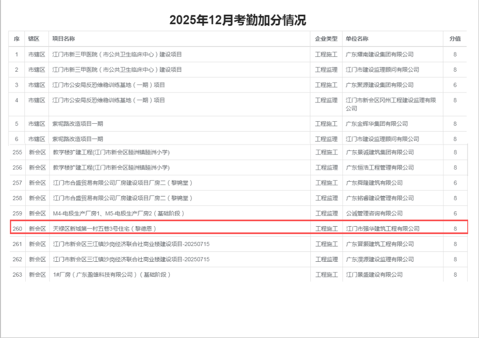The height and width of the screenshot is (338, 479).
Task: Select project 天禄区新城第一村五巷3号住宅 in highlighted row
Action: coord(107,229)
